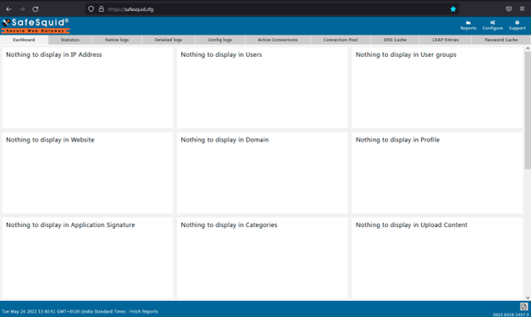Open the Reports section
Screen dimensions: 531x317
468,25
